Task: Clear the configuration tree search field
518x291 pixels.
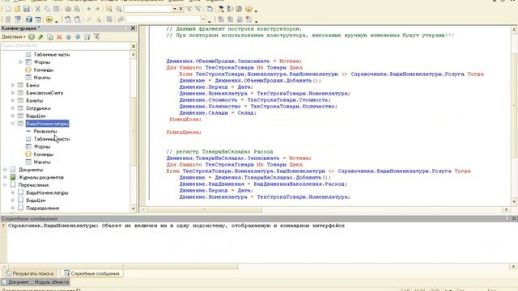Action: [x=134, y=46]
